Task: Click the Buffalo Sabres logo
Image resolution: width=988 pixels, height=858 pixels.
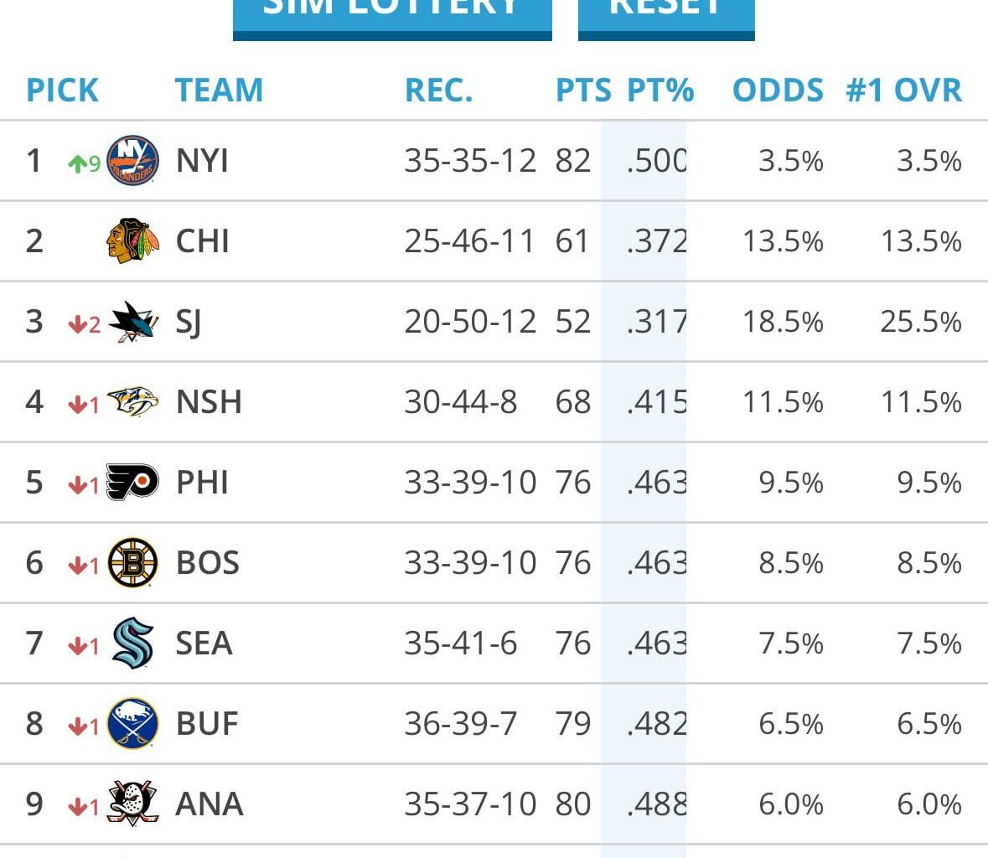Action: [132, 724]
